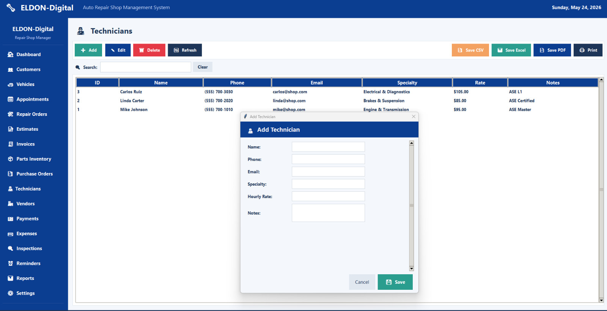Viewport: 607px width, 311px height.
Task: Click the red Delete button
Action: point(149,50)
